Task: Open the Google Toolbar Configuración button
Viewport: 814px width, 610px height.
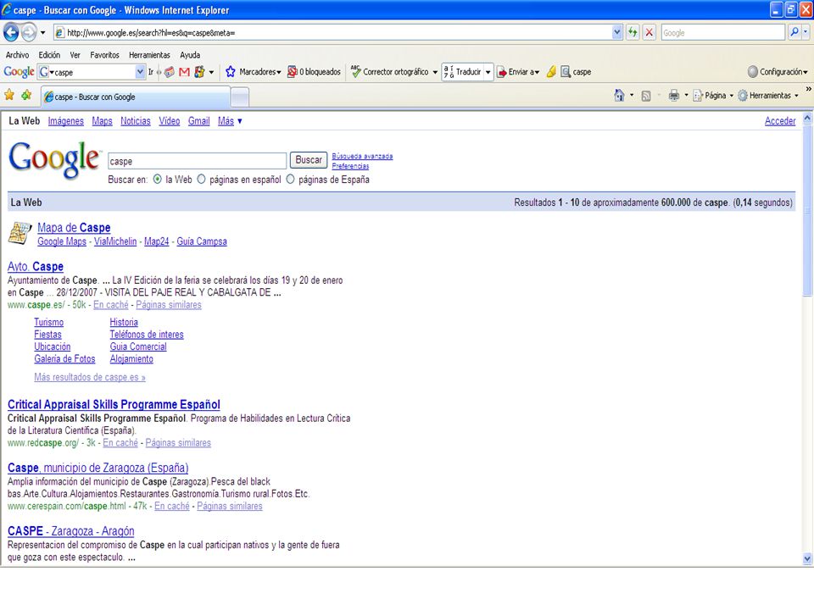Action: coord(778,72)
